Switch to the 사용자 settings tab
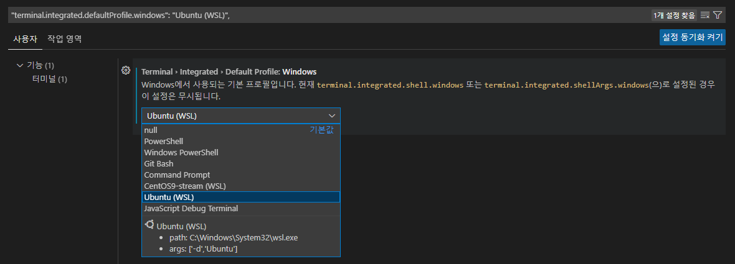This screenshot has width=735, height=264. pos(25,39)
